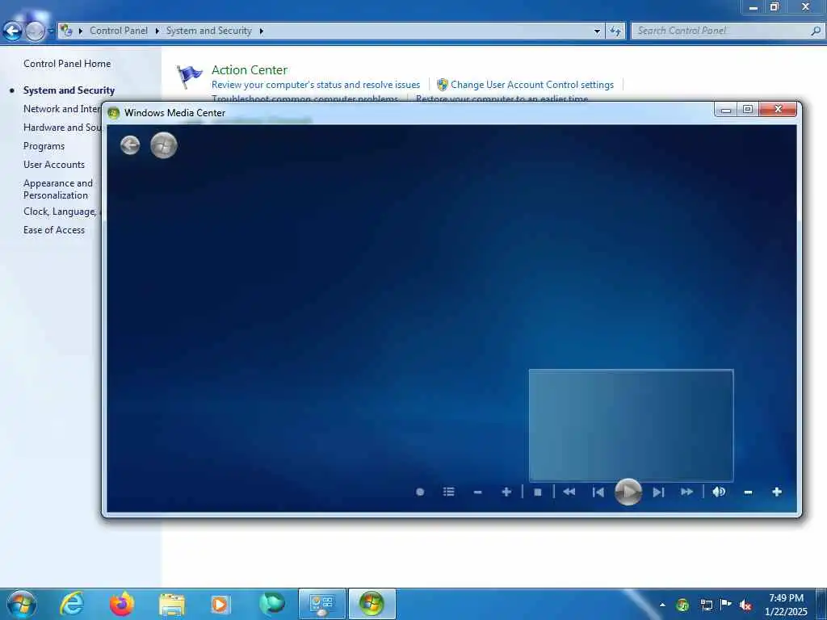Open Action Center flag in tray
827x620 pixels.
coord(726,605)
